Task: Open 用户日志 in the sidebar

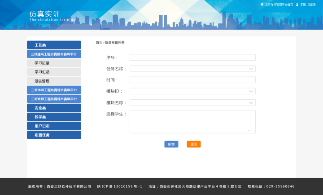Action: (54, 126)
